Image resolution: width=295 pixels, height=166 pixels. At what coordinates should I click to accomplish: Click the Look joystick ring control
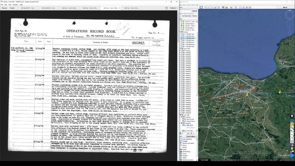coord(290,15)
